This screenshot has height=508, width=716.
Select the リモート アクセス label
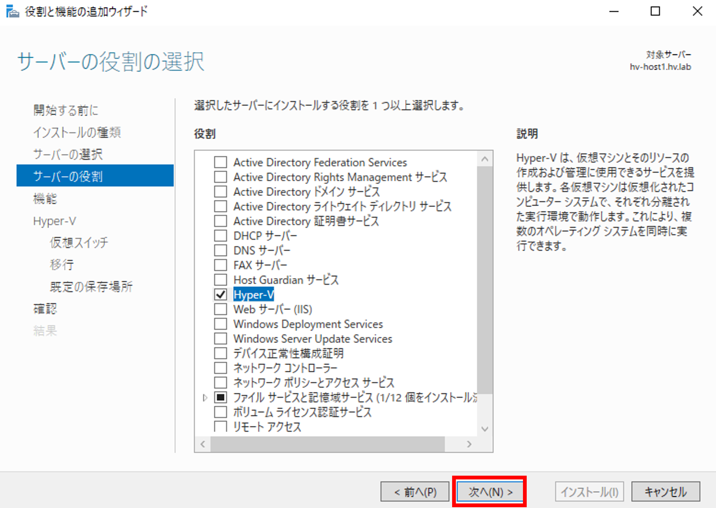click(267, 427)
